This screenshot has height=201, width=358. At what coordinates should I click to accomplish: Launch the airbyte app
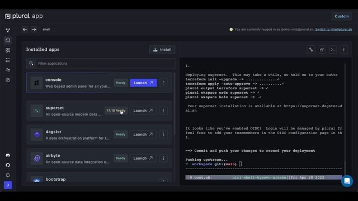click(143, 158)
